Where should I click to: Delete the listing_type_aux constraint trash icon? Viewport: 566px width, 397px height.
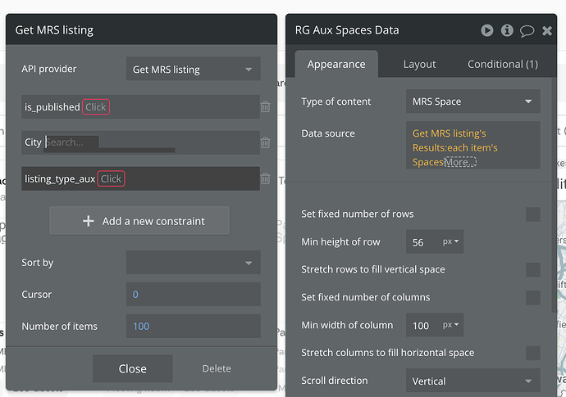[x=265, y=178]
